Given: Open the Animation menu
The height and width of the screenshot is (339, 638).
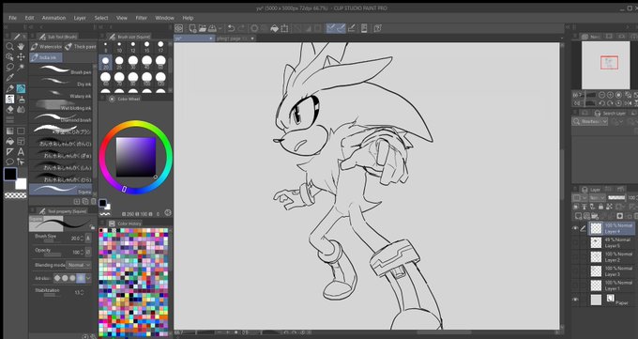Looking at the screenshot, I should click(x=53, y=18).
